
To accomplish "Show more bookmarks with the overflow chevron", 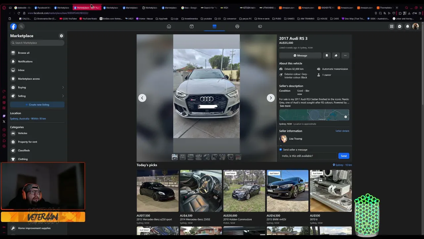I will coord(421,19).
